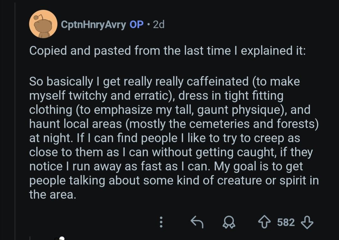Downvote the CptnHnryAvry comment
The image size is (339, 240).
point(307,222)
